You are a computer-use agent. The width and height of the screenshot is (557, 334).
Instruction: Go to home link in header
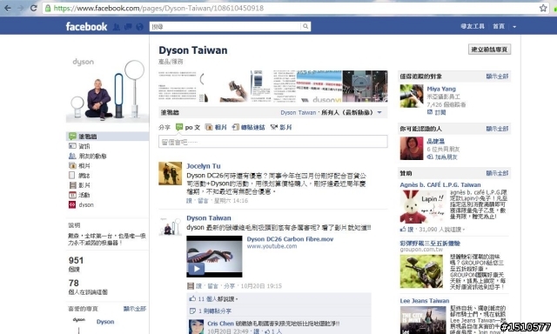pyautogui.click(x=499, y=26)
